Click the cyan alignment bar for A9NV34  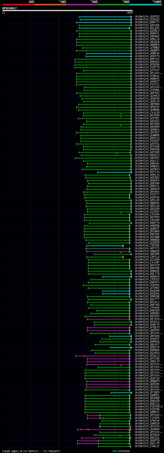(109, 53)
